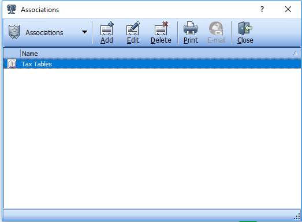Click the book icon beside Tax Tables
The image size is (302, 222).
point(12,64)
